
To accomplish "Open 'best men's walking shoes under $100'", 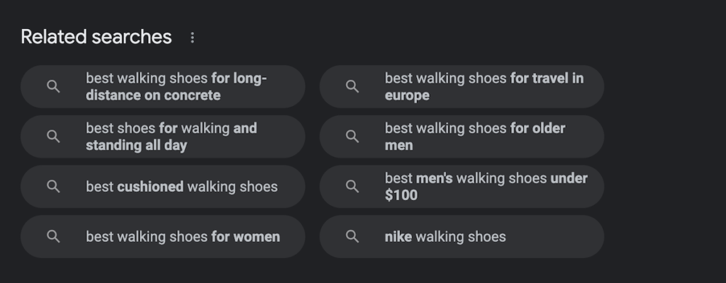I will tap(462, 186).
